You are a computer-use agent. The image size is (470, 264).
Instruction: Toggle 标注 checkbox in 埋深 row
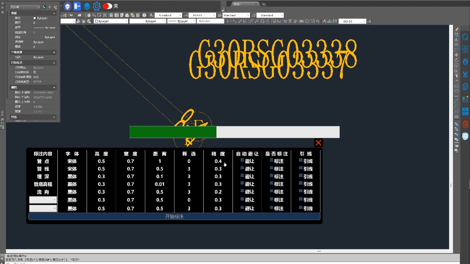click(271, 176)
